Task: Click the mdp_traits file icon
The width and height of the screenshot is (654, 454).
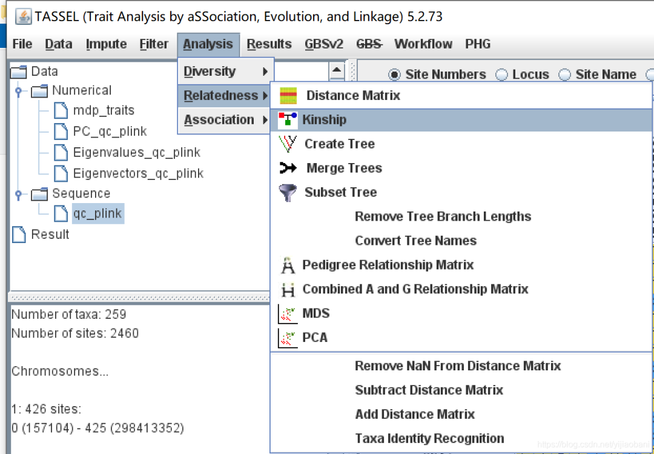Action: (x=61, y=111)
